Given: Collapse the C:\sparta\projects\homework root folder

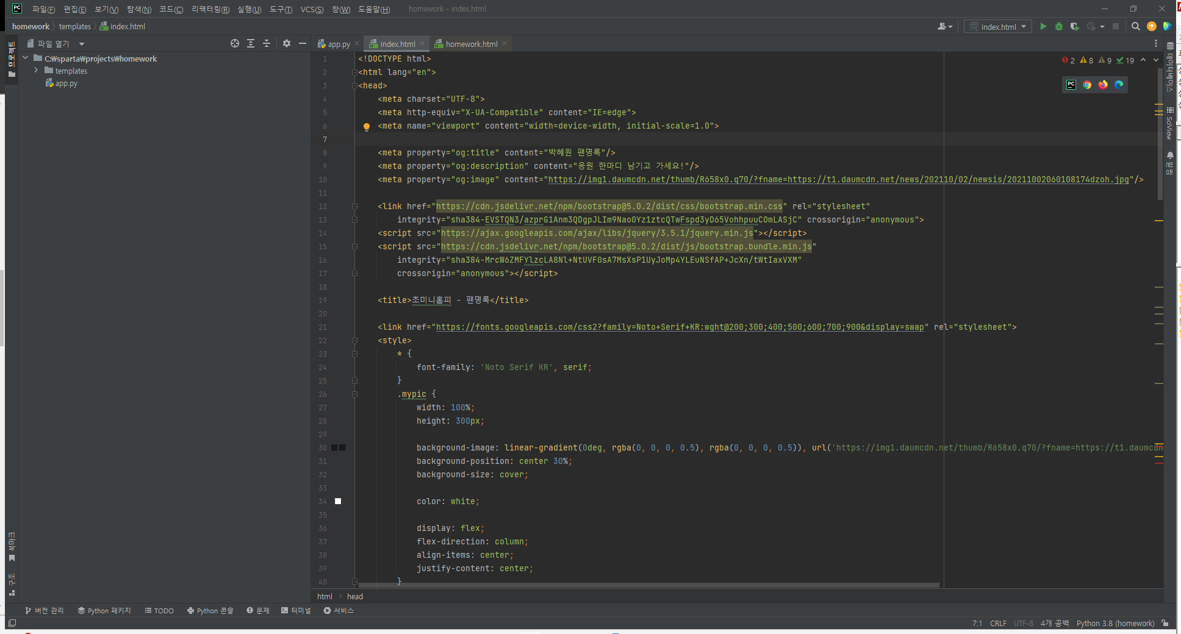Looking at the screenshot, I should pos(26,58).
